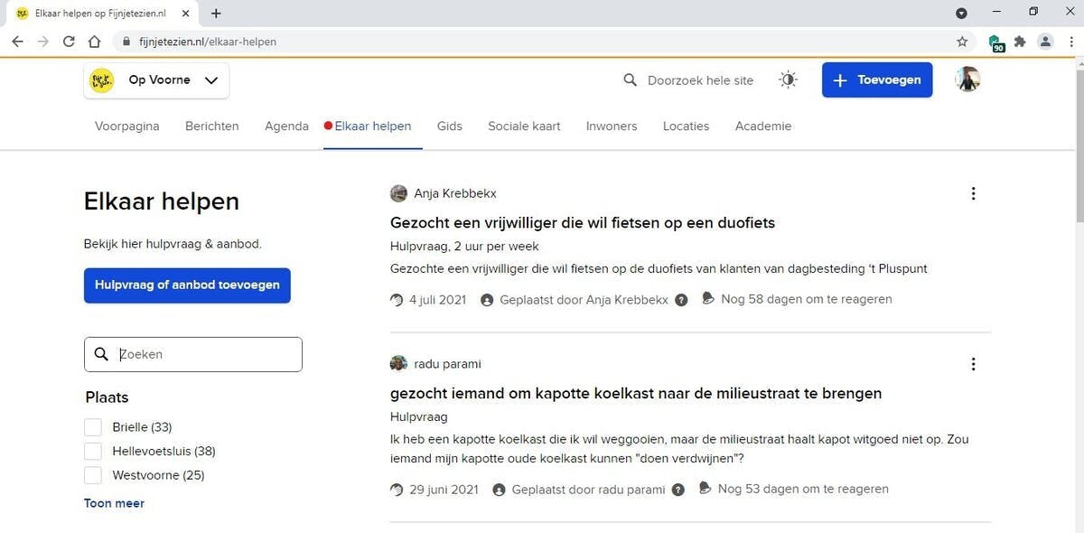This screenshot has width=1084, height=533.
Task: Tick the Westvoorne (25) checkbox
Action: 93,475
